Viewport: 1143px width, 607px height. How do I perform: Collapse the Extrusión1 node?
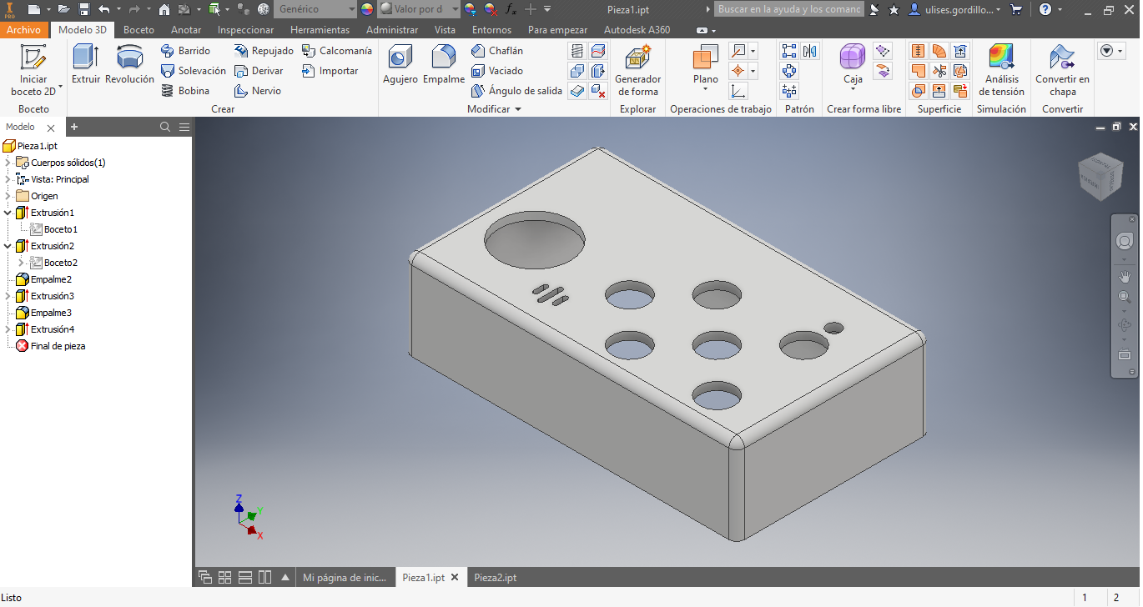(x=8, y=213)
